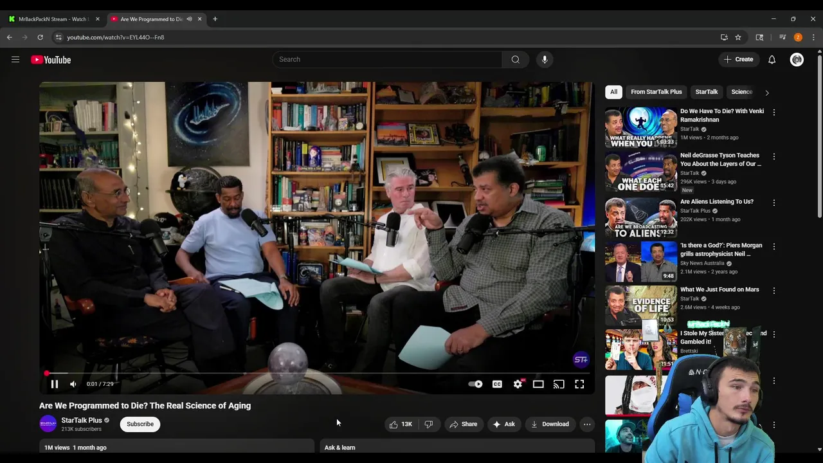Open the StarTalk Plus channel name

82,420
